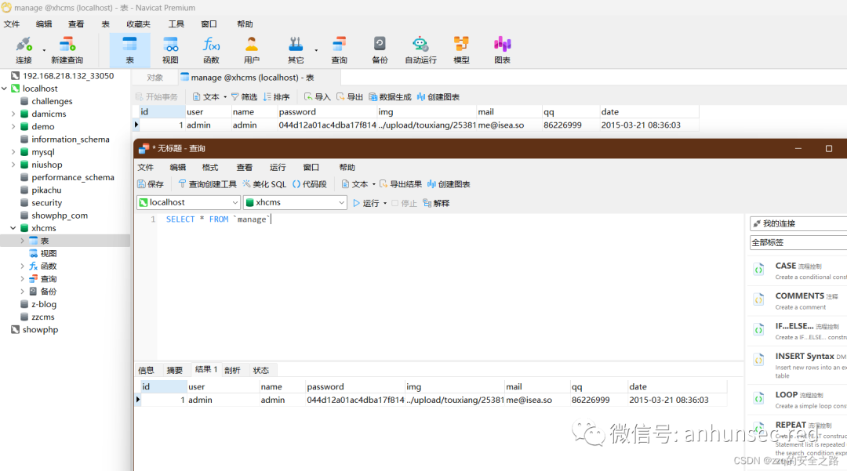Image resolution: width=847 pixels, height=471 pixels.
Task: Open the 函数 functions toolbar icon
Action: pyautogui.click(x=211, y=50)
